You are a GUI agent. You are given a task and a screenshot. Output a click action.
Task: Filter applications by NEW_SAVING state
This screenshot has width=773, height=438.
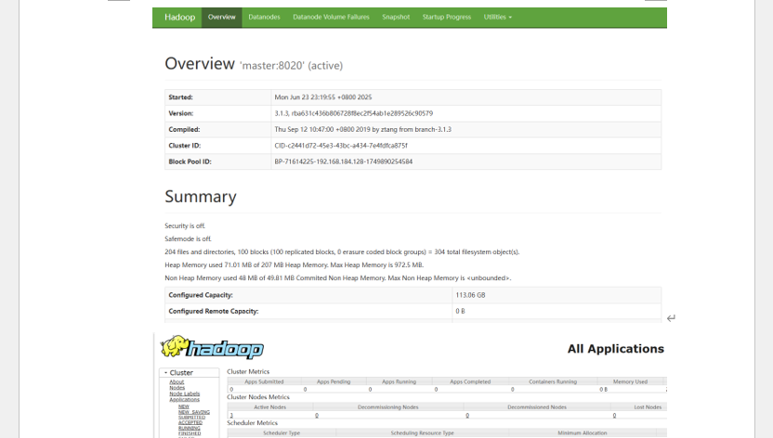(x=196, y=411)
